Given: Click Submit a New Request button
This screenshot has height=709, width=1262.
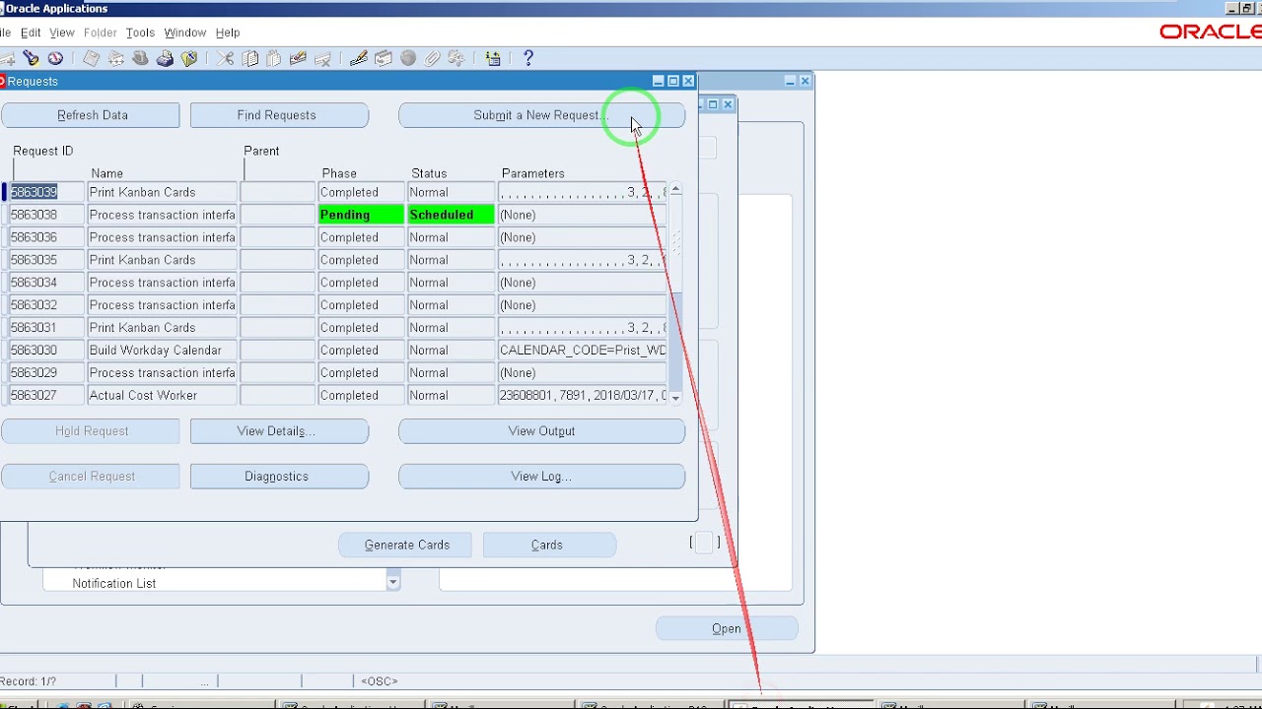Looking at the screenshot, I should 541,115.
